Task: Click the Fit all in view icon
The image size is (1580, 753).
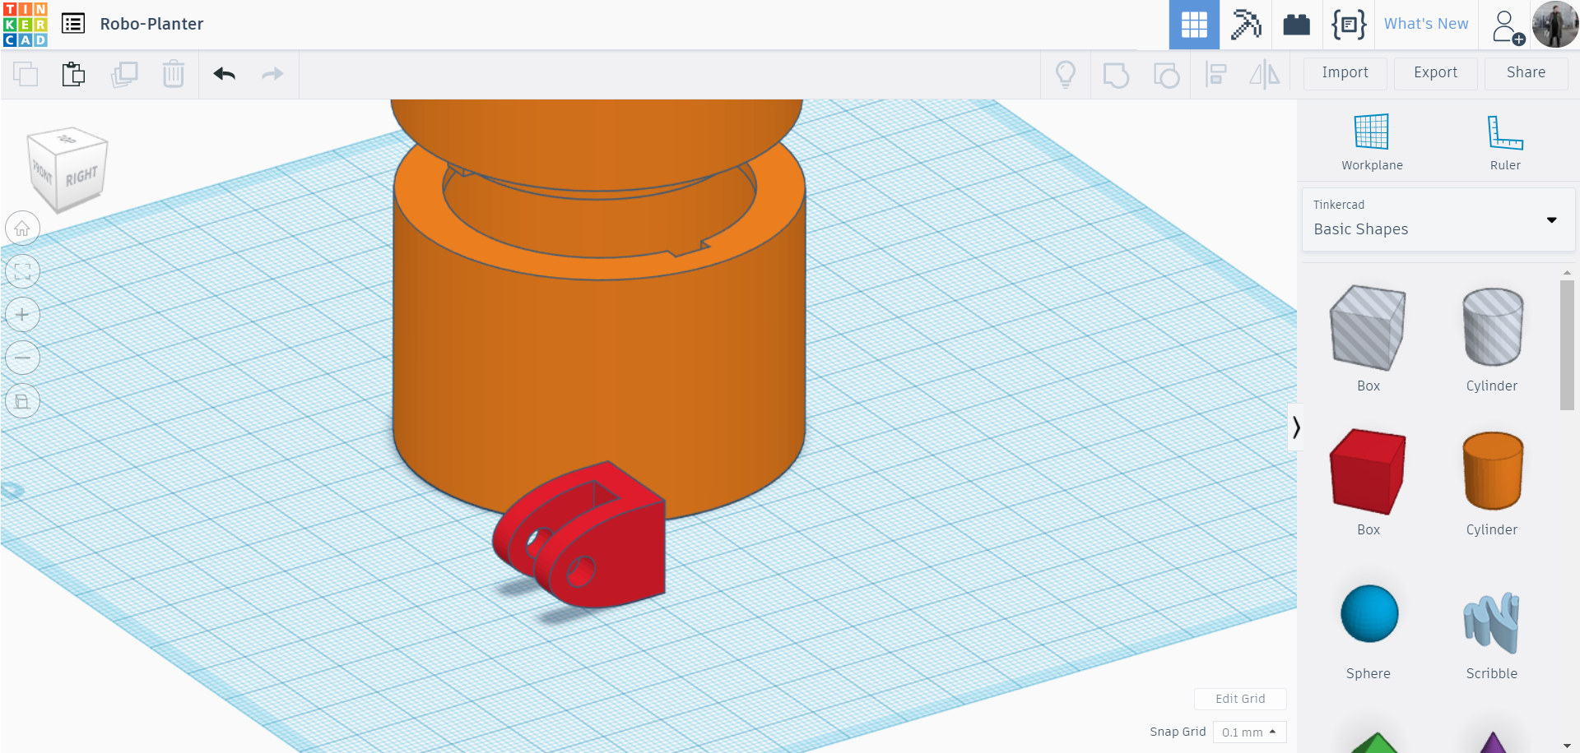Action: point(22,271)
